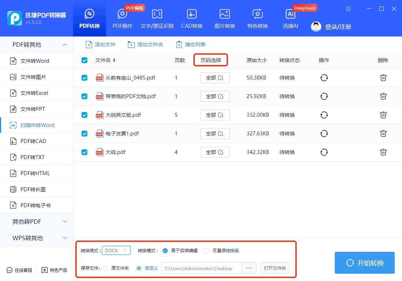The height and width of the screenshot is (281, 402).
Task: Select 文件转Excel in the sidebar
Action: click(x=34, y=93)
